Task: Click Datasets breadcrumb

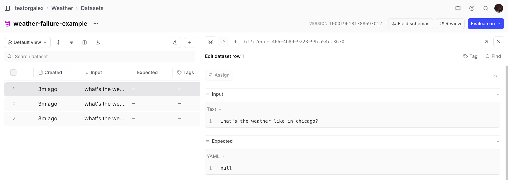Action: click(x=92, y=8)
